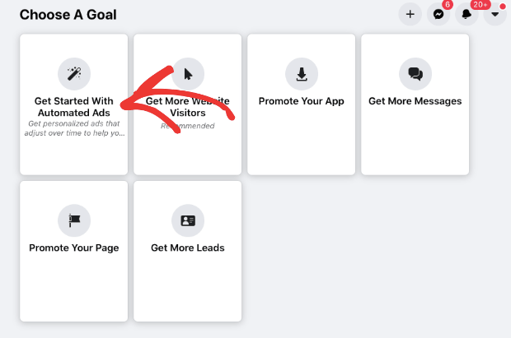Click the red 6 badge on Messenger
511x338 pixels.
point(448,5)
